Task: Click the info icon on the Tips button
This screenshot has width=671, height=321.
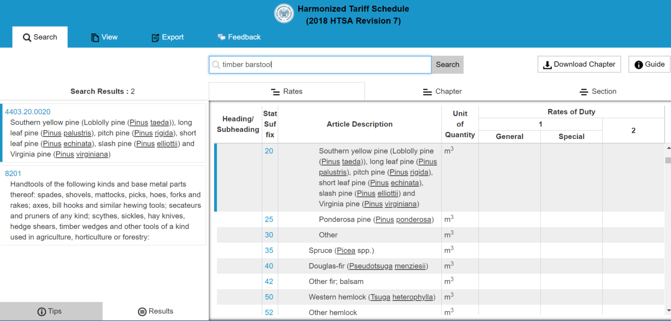Action: coord(42,311)
